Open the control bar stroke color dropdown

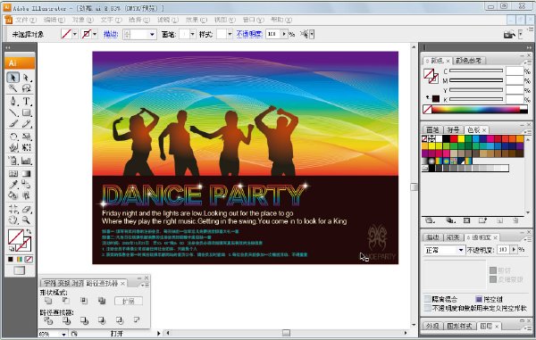95,34
